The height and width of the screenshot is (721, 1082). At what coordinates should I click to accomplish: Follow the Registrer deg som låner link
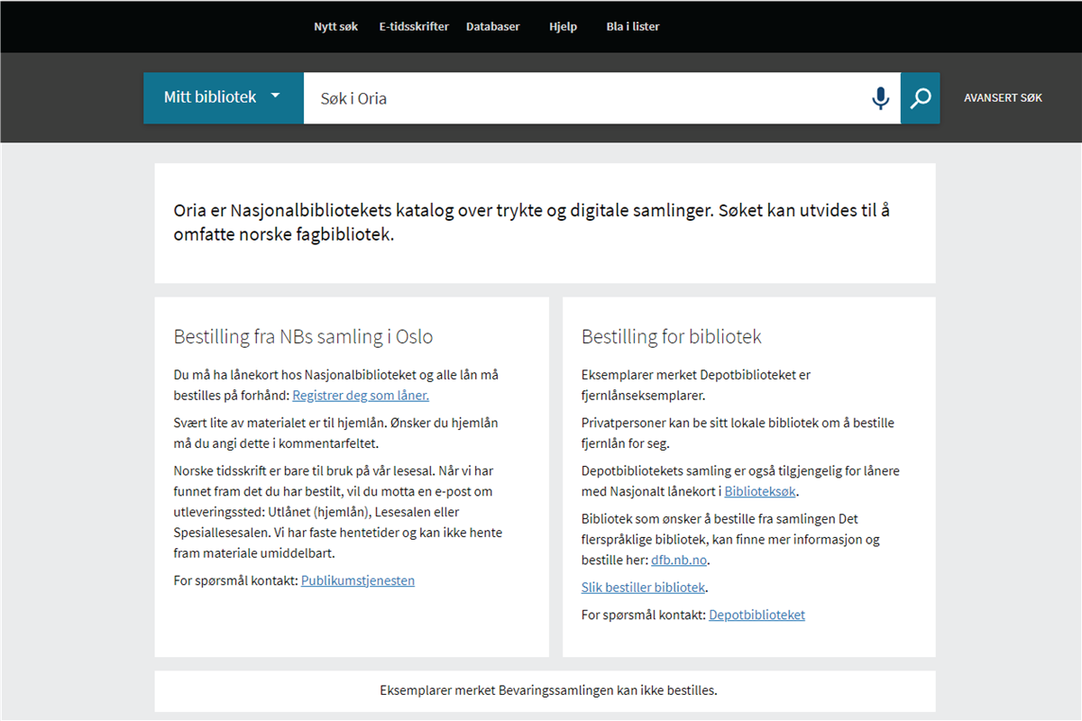361,396
